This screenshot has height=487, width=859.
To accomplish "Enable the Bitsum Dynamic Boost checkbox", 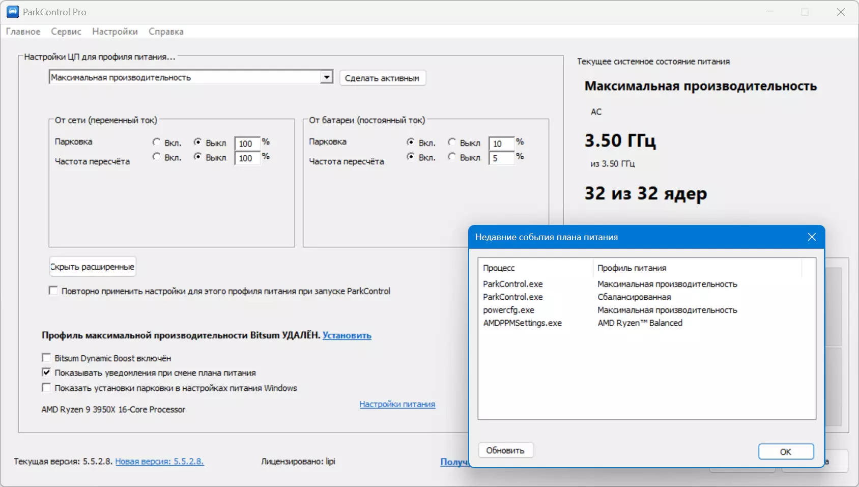I will (46, 358).
